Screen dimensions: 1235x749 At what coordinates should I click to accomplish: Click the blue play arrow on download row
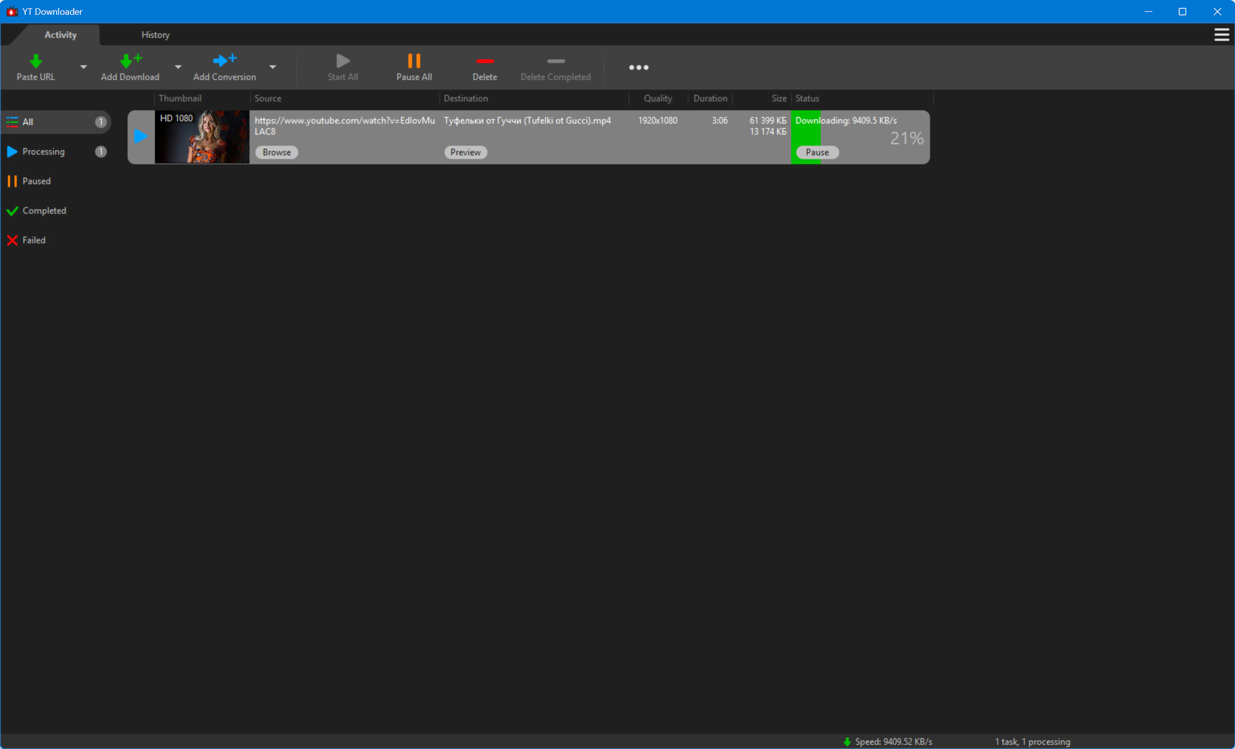point(140,136)
